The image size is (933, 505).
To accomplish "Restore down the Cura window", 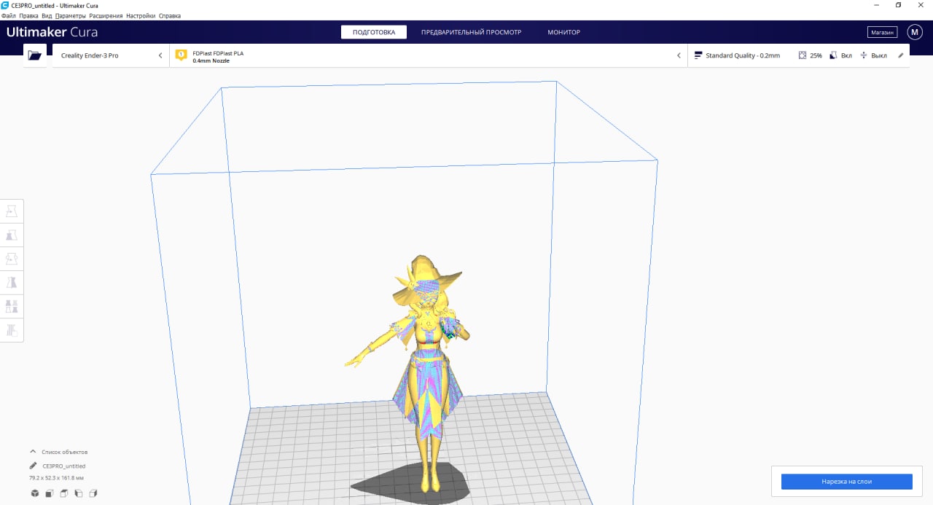I will point(898,5).
